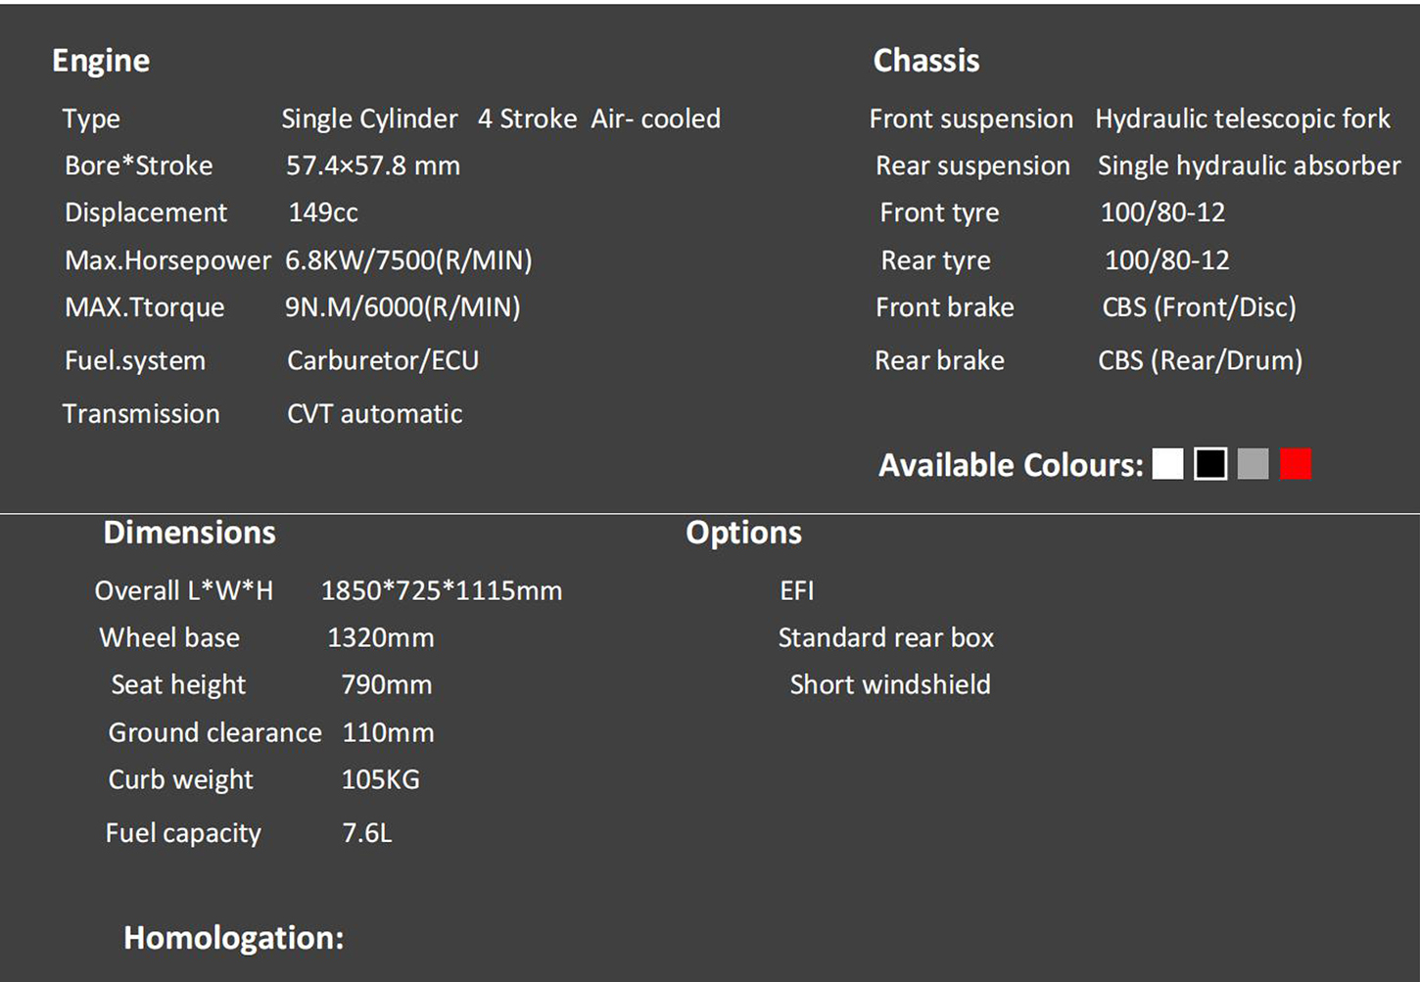Click CVT automatic transmission value
Viewport: 1420px width, 982px height.
pos(374,414)
